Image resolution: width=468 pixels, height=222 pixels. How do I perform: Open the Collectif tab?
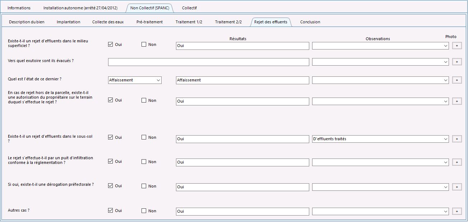[189, 8]
